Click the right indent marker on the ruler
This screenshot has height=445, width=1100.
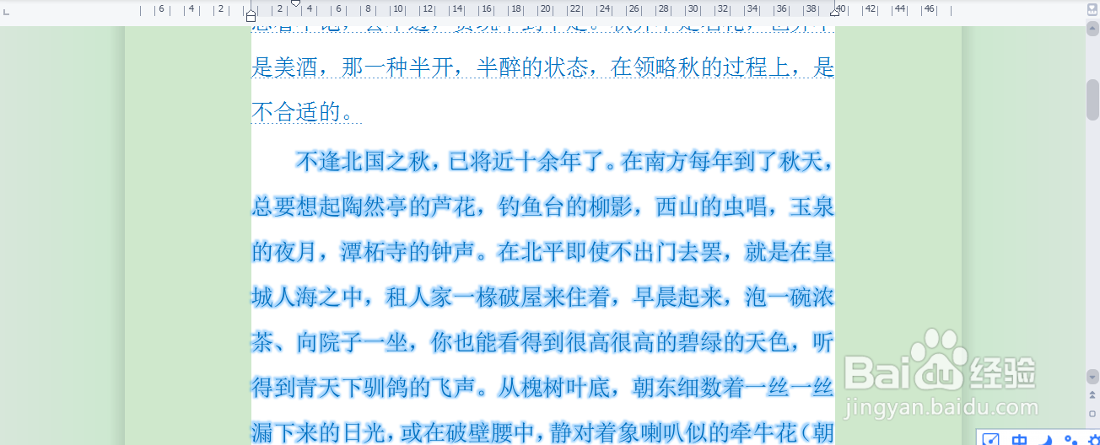tap(834, 12)
